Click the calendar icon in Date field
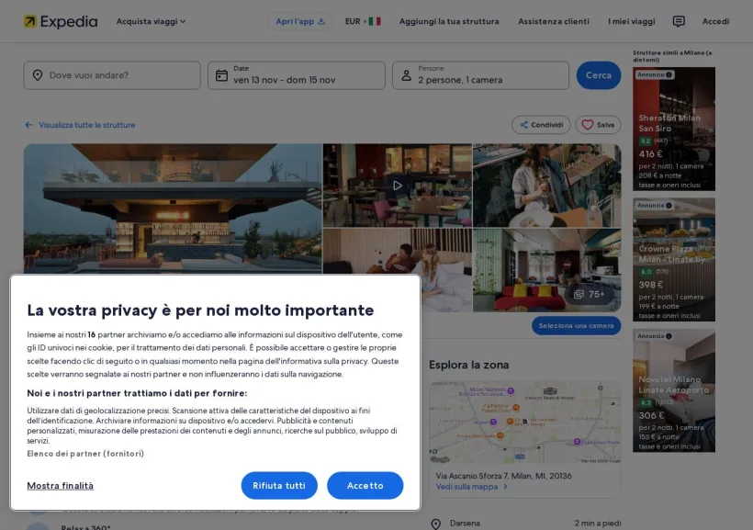 221,75
